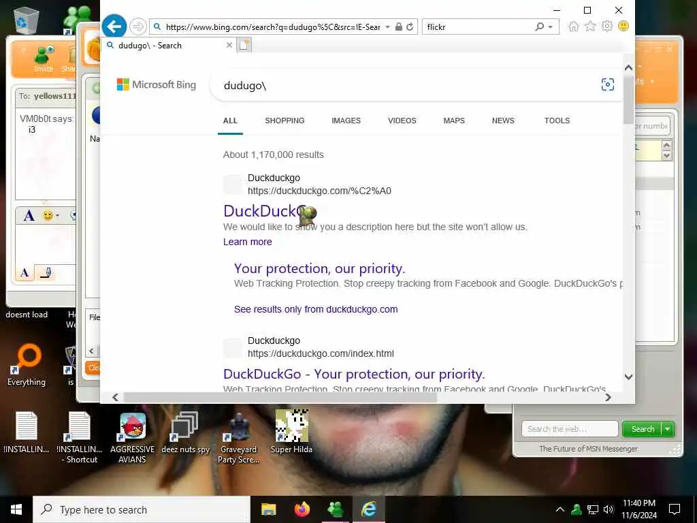Click the 'Learn more' link

click(x=248, y=242)
